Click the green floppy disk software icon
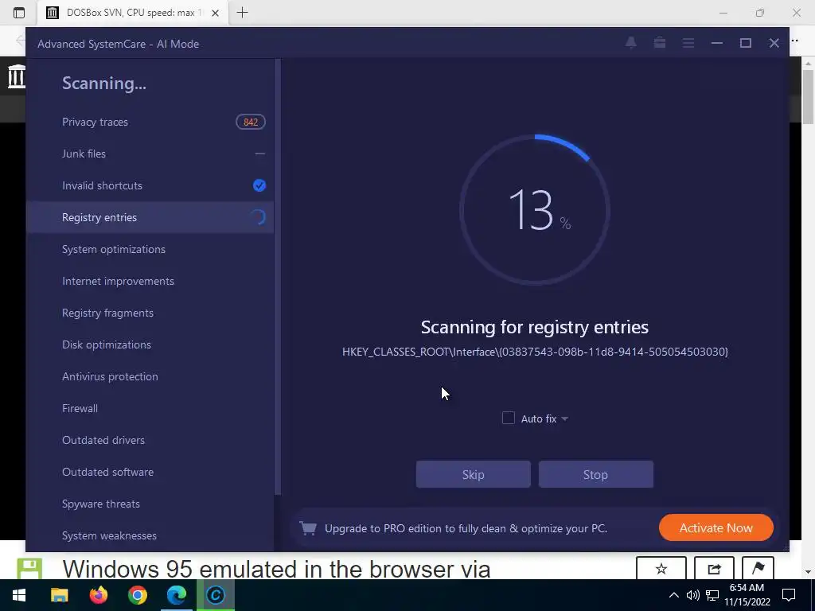The height and width of the screenshot is (611, 815). click(x=29, y=569)
